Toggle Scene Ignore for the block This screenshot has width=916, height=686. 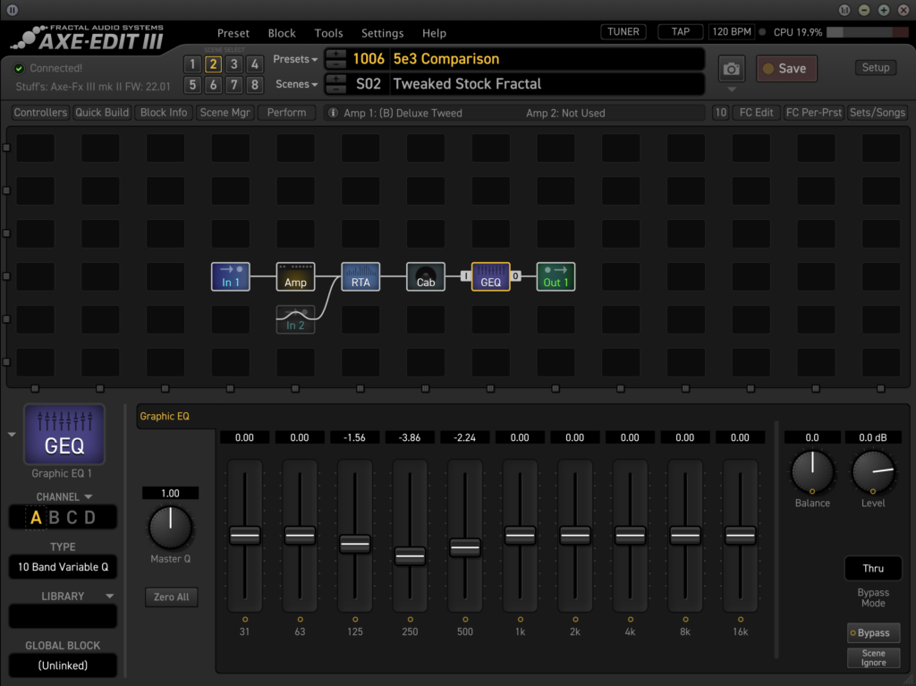[873, 658]
